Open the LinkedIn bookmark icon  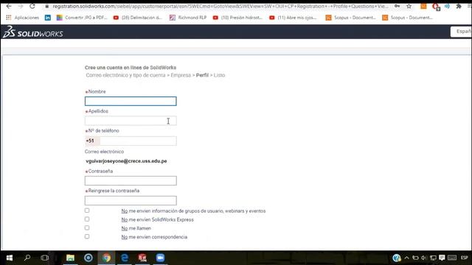pos(47,18)
